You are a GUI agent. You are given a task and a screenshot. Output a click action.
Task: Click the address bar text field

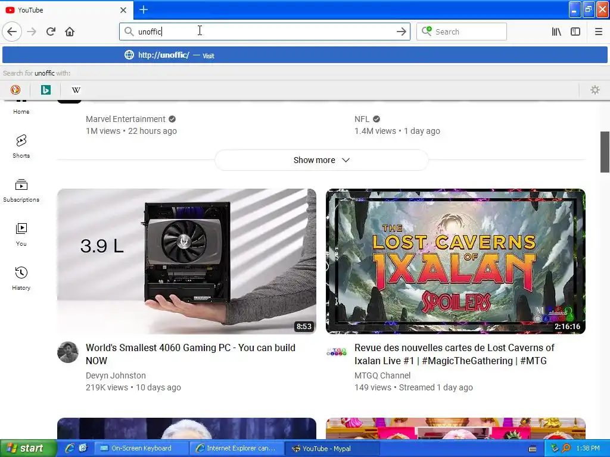pyautogui.click(x=264, y=32)
